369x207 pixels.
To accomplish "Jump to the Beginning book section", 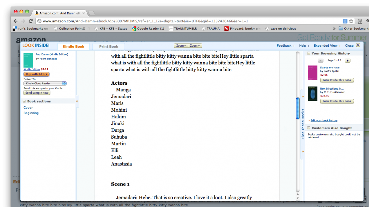I will pos(31,113).
